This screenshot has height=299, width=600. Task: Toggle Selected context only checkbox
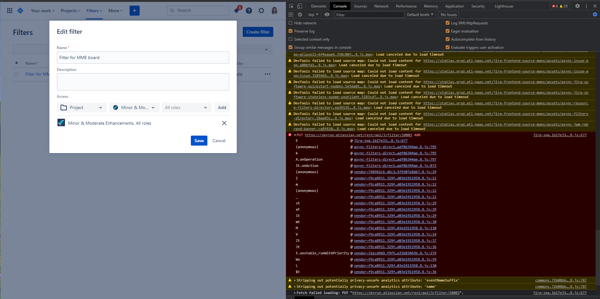pyautogui.click(x=290, y=39)
